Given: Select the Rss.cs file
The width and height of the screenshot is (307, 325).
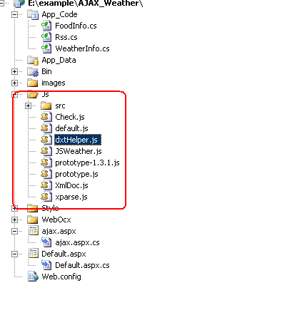Looking at the screenshot, I should click(x=66, y=37).
